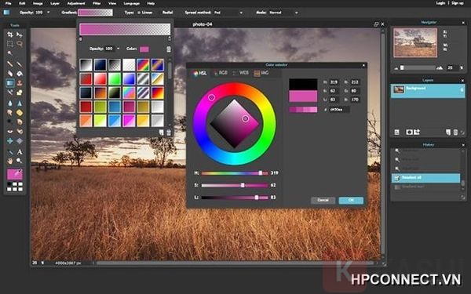Select the Paint Bucket tool
The width and height of the screenshot is (471, 294).
click(x=20, y=73)
